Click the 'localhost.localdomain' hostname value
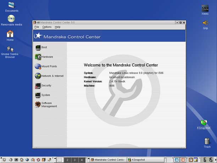 pos(122,77)
